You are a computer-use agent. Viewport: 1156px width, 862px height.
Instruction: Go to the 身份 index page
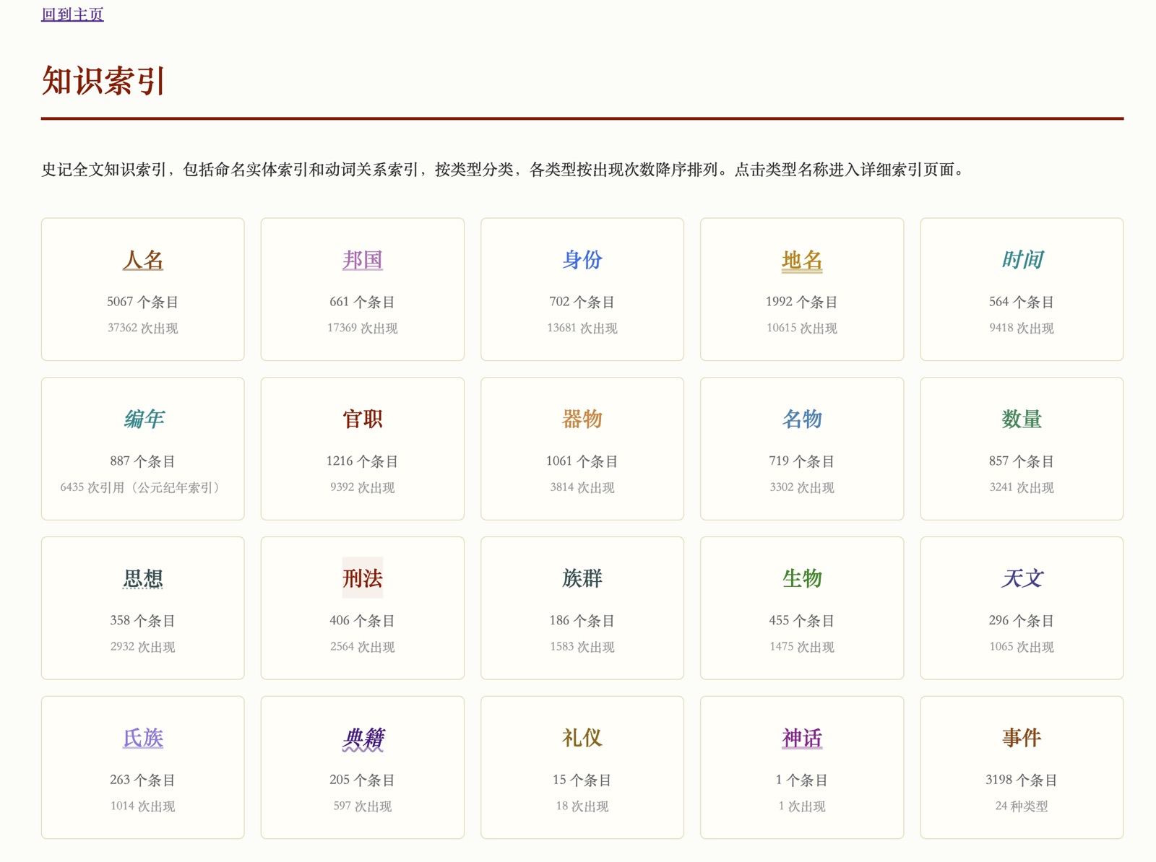[x=582, y=260]
